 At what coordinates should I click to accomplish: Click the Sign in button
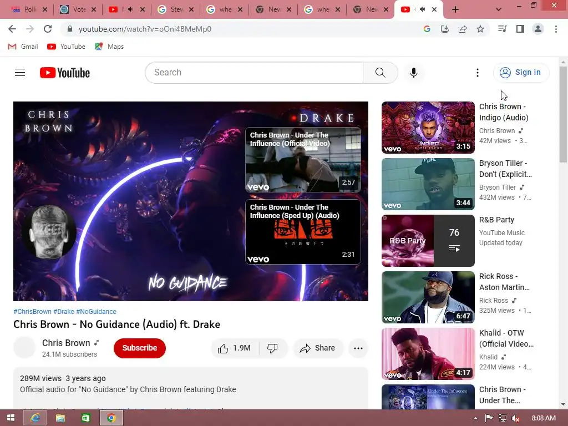click(x=521, y=73)
